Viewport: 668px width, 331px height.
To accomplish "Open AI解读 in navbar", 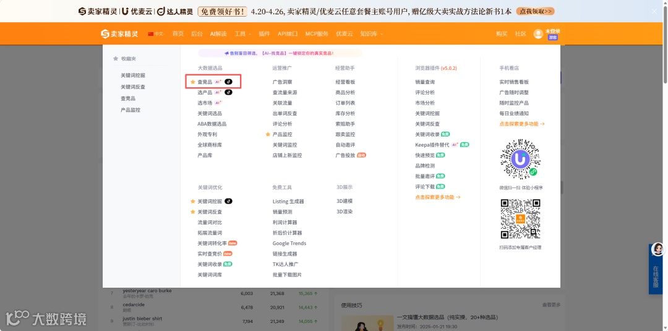I will 218,33.
